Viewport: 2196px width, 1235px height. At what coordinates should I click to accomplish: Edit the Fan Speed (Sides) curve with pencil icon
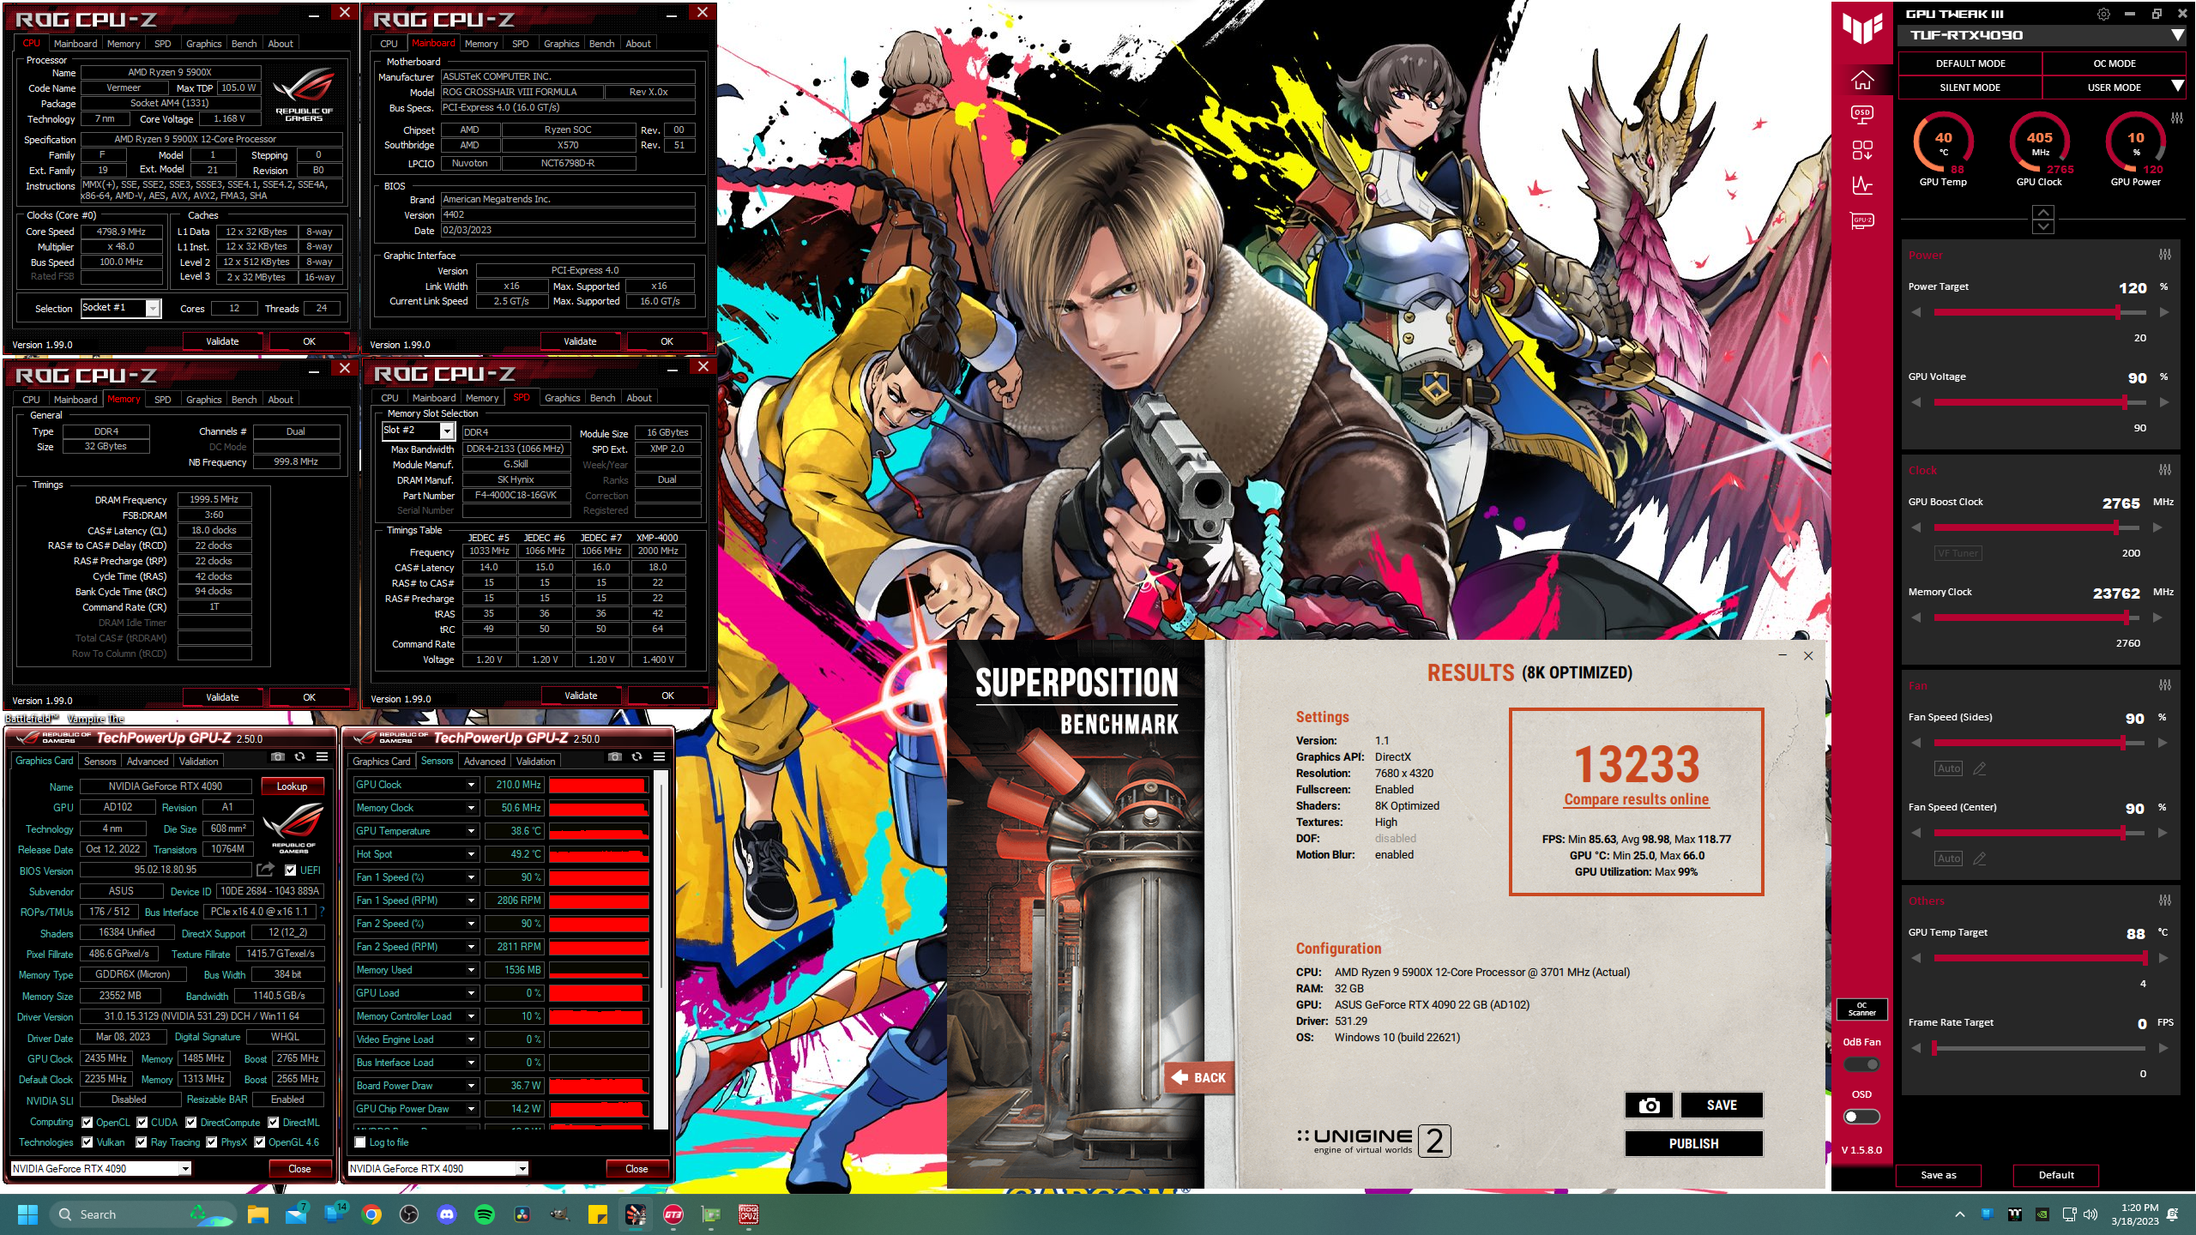tap(1980, 768)
